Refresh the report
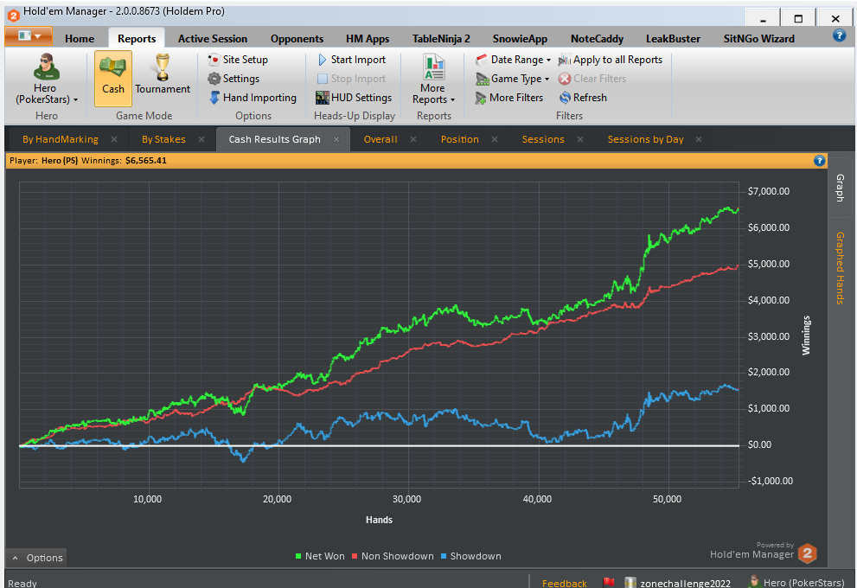 coord(583,98)
